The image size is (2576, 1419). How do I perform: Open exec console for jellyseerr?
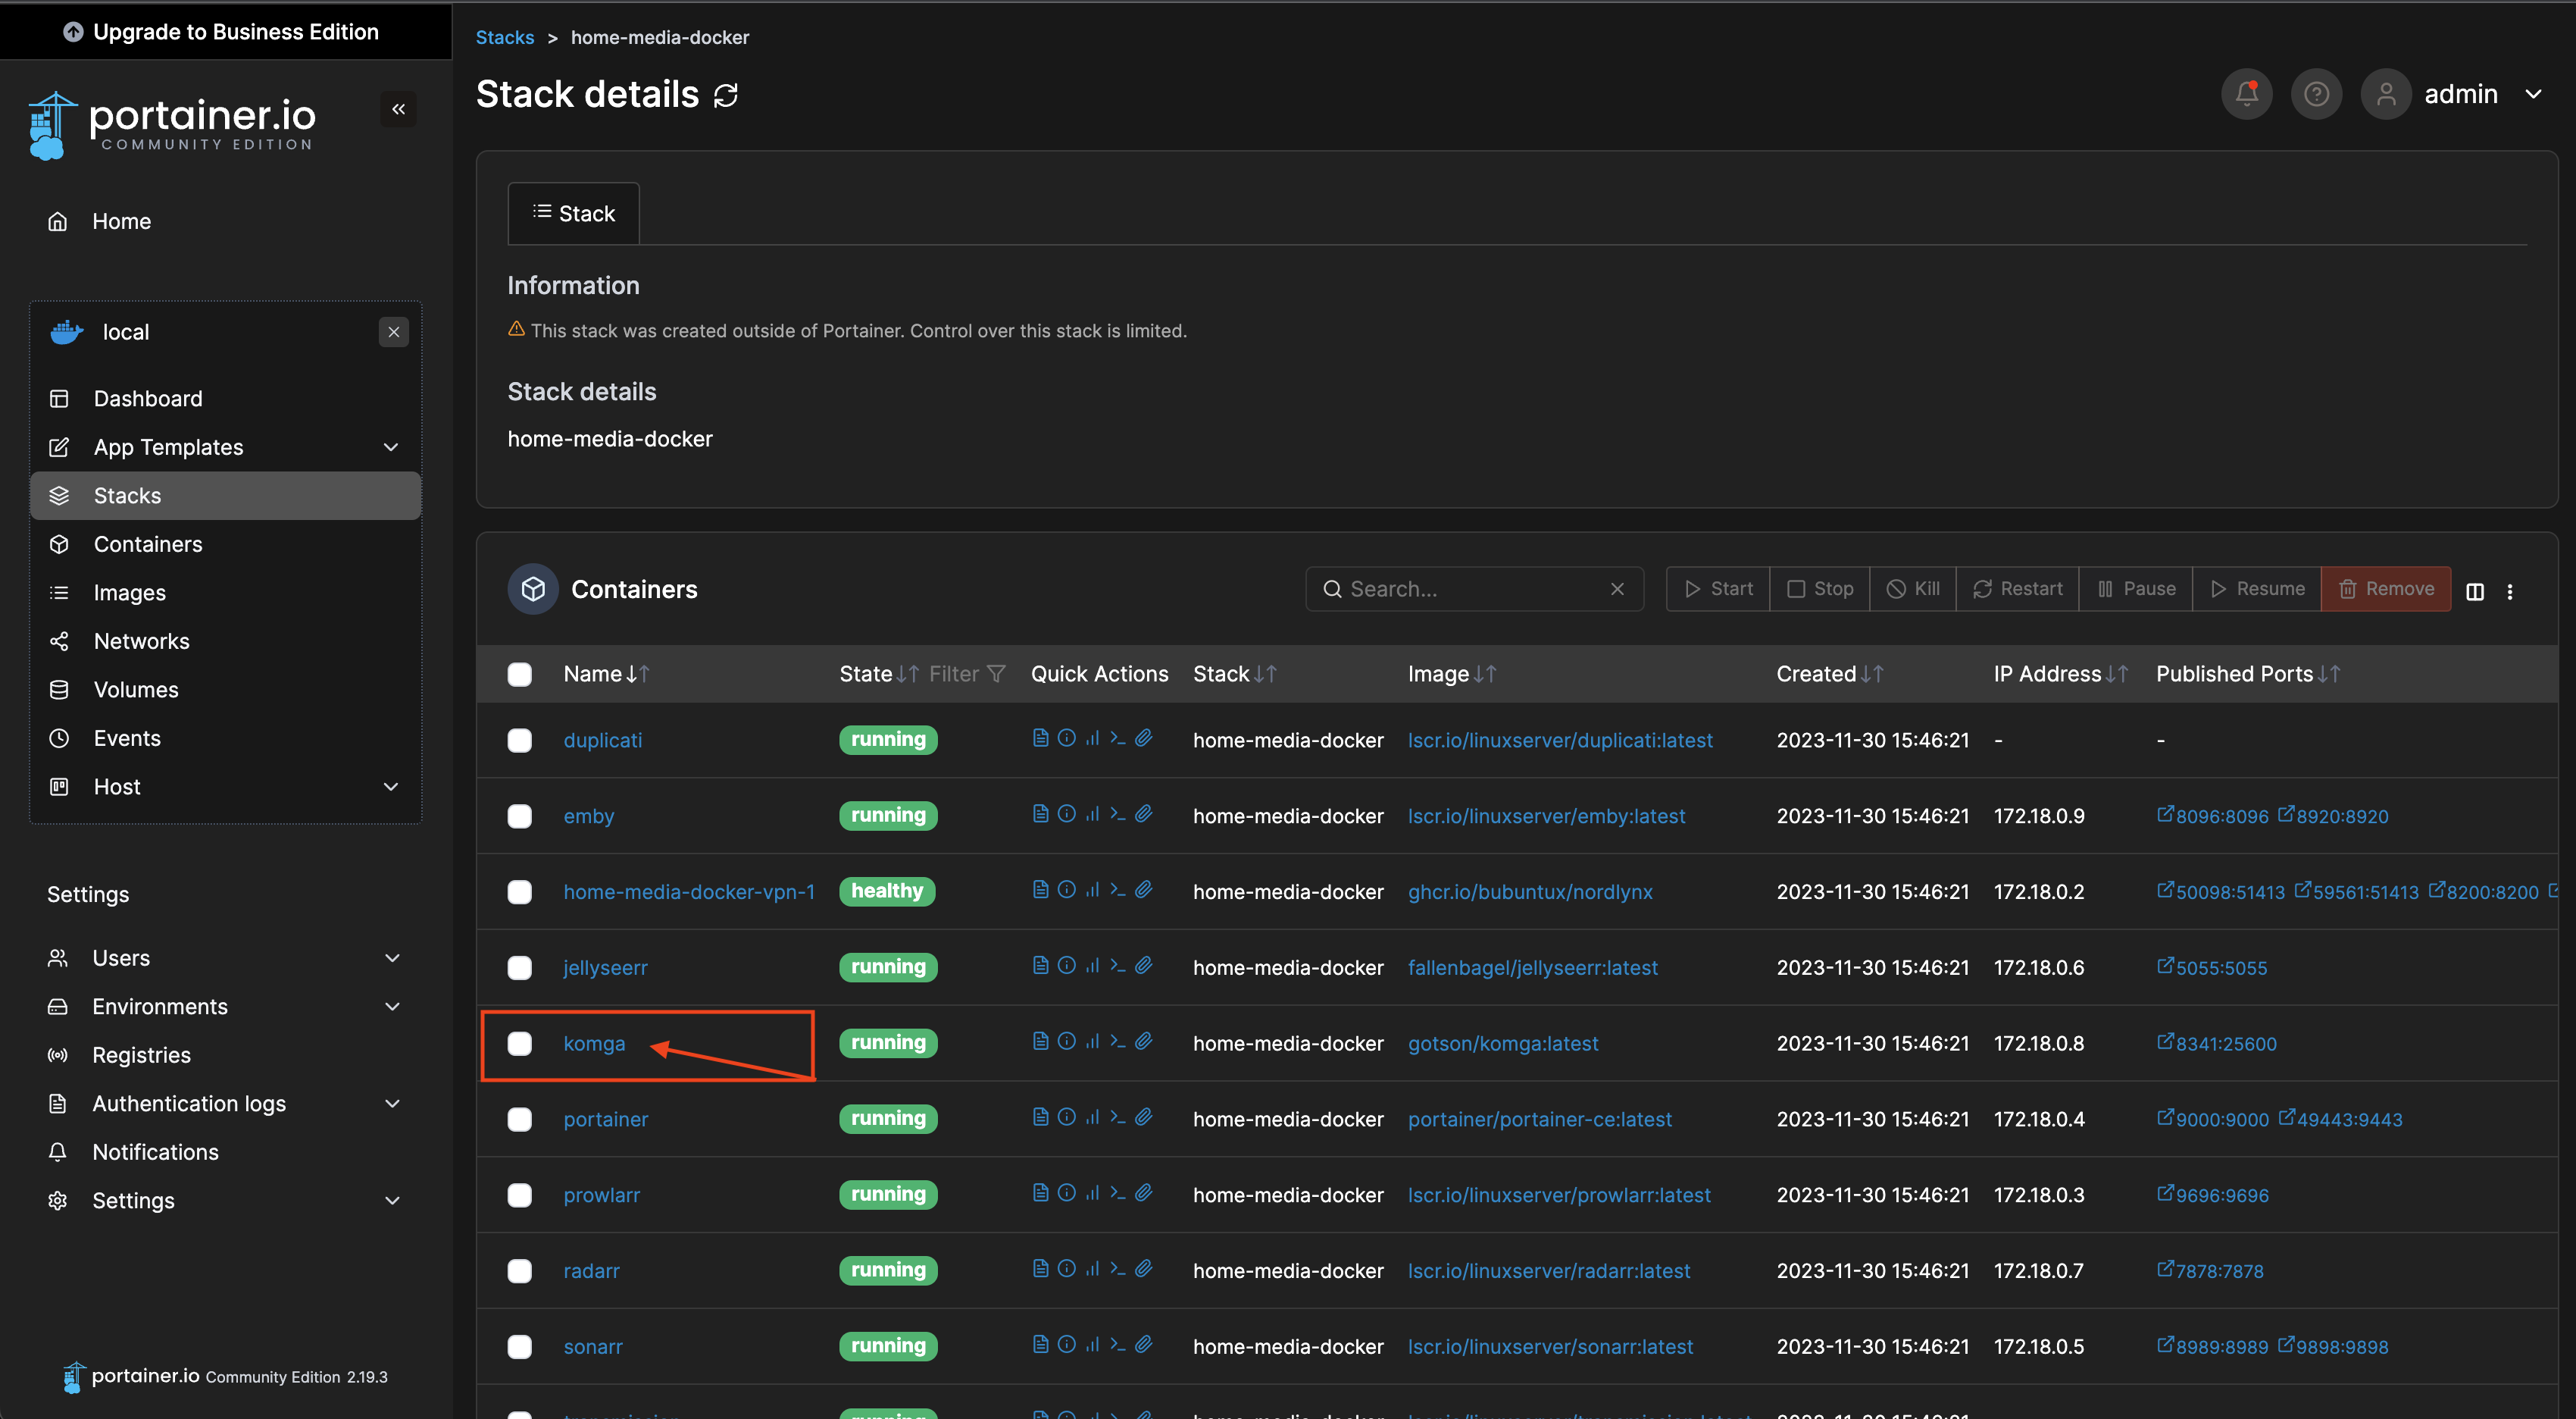tap(1118, 965)
